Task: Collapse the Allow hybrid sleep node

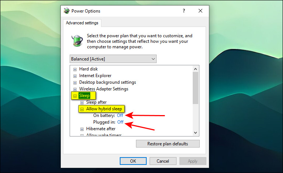Action: pos(82,109)
